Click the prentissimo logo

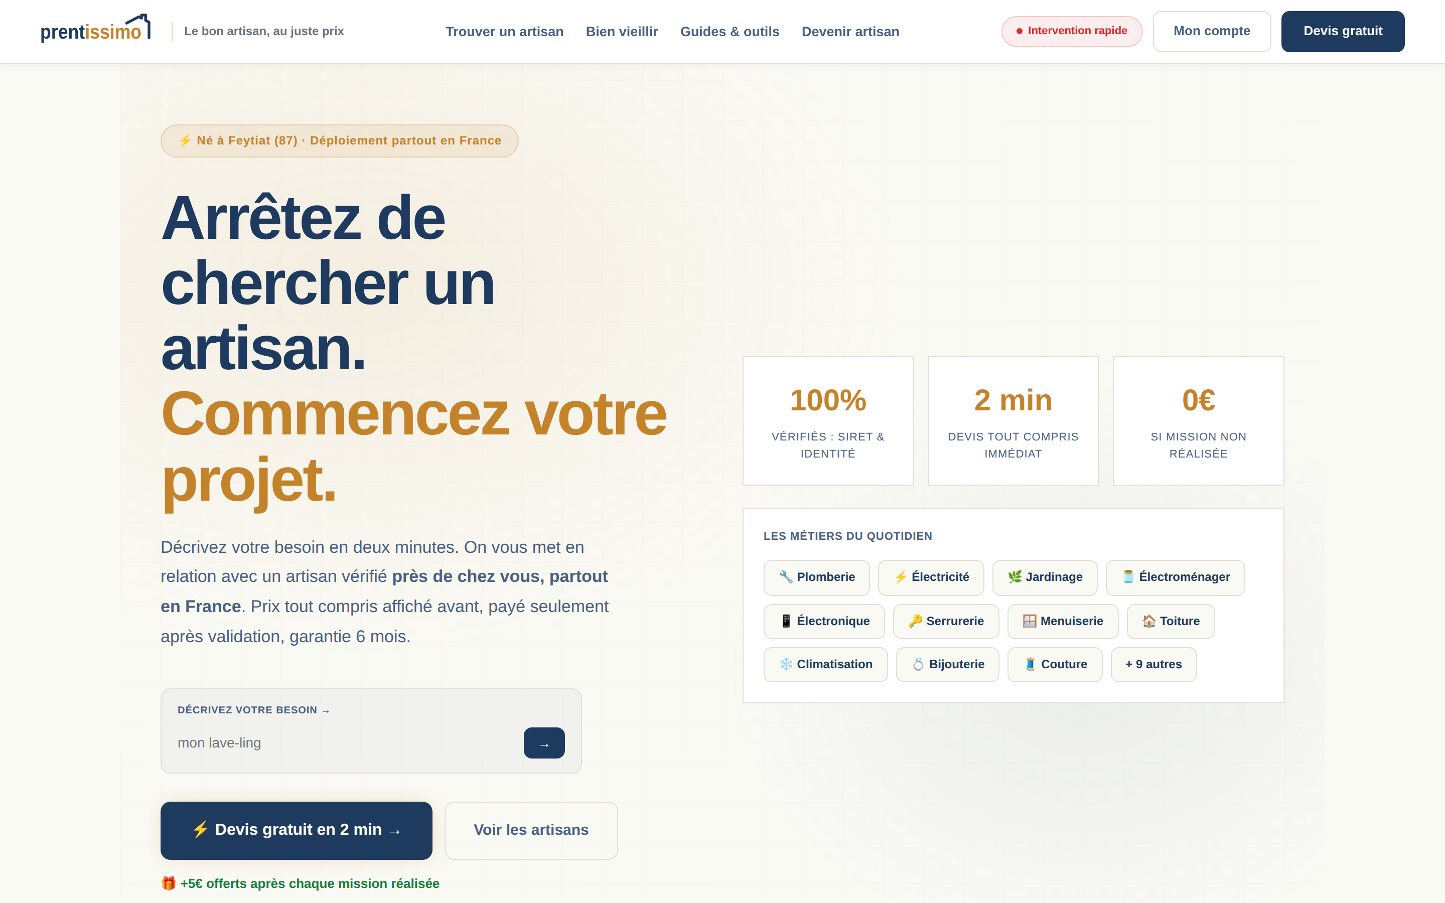(x=95, y=29)
